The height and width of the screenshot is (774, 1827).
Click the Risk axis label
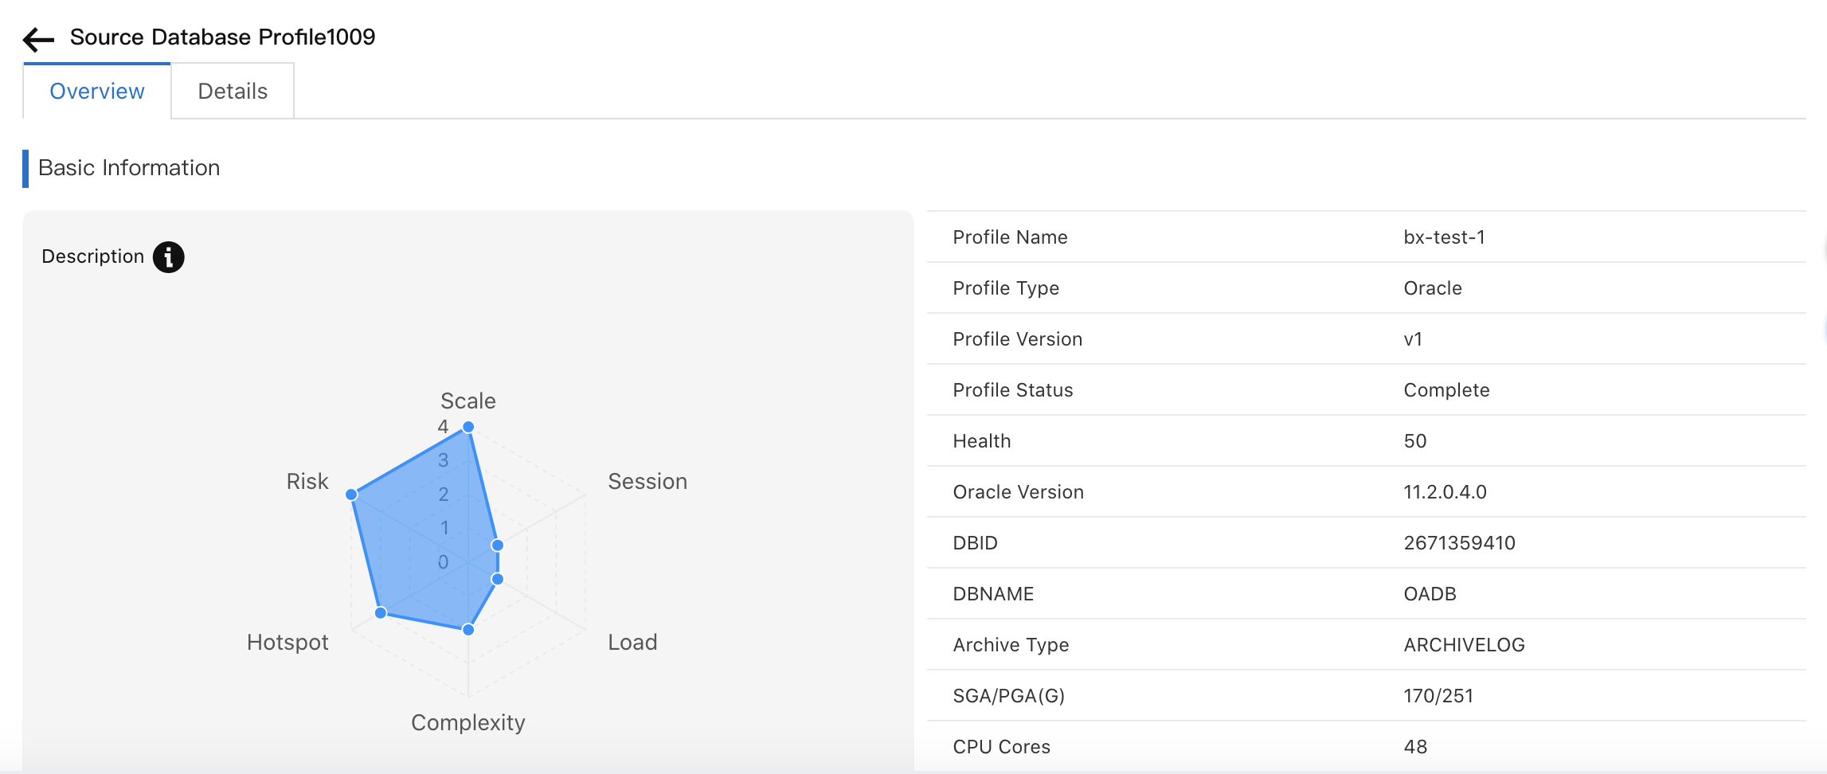click(x=307, y=481)
